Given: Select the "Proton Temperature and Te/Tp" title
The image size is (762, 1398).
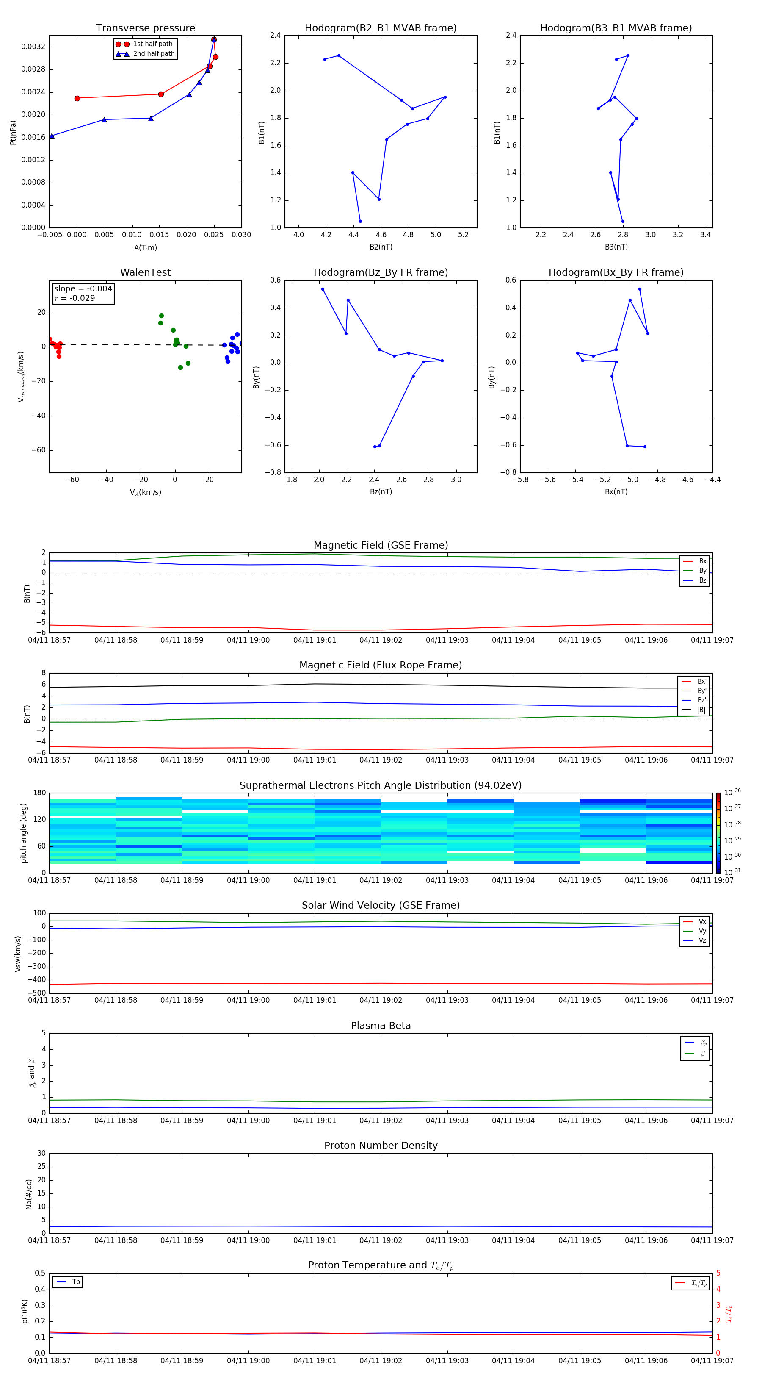Looking at the screenshot, I should click(x=381, y=1265).
